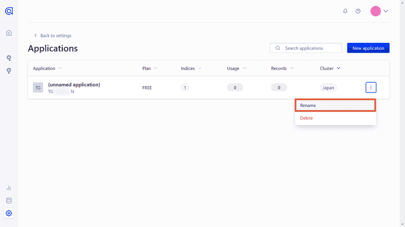
Task: Focus the Search applications field
Action: [x=306, y=48]
